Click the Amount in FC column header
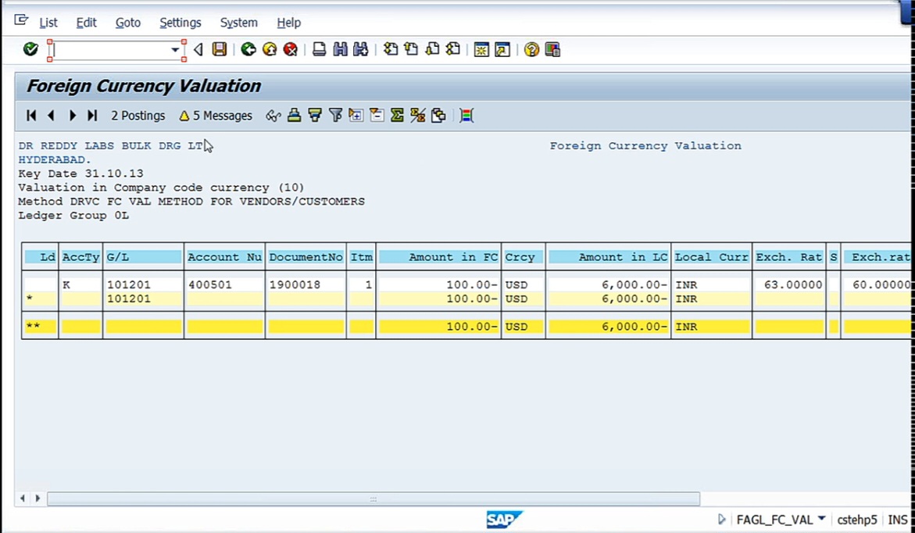The height and width of the screenshot is (533, 915). pyautogui.click(x=439, y=257)
